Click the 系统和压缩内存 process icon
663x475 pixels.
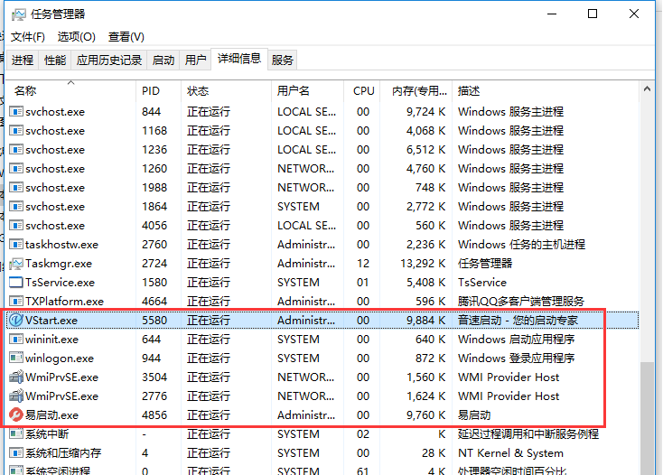[16, 453]
